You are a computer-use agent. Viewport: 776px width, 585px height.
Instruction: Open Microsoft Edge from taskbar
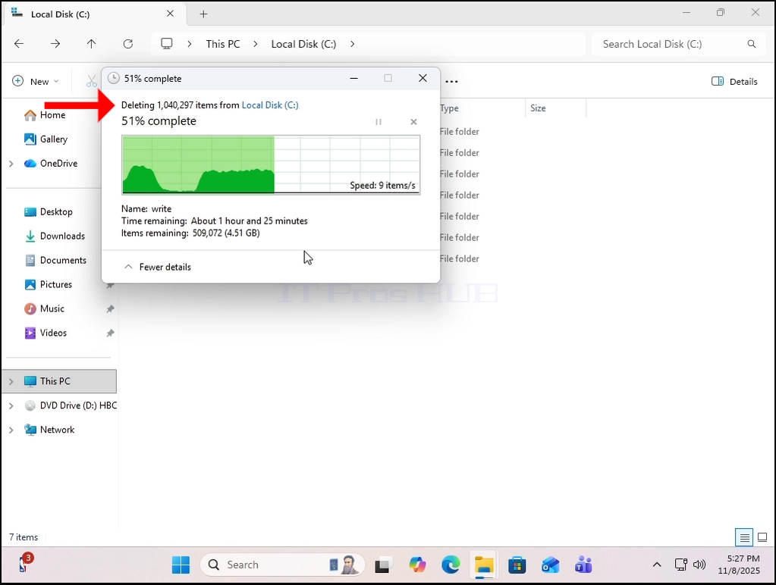451,565
